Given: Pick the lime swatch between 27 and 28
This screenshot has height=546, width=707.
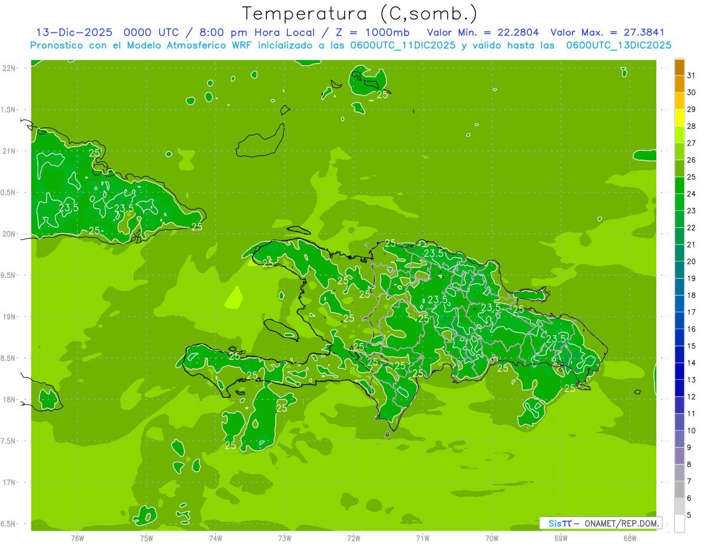Looking at the screenshot, I should (x=679, y=134).
